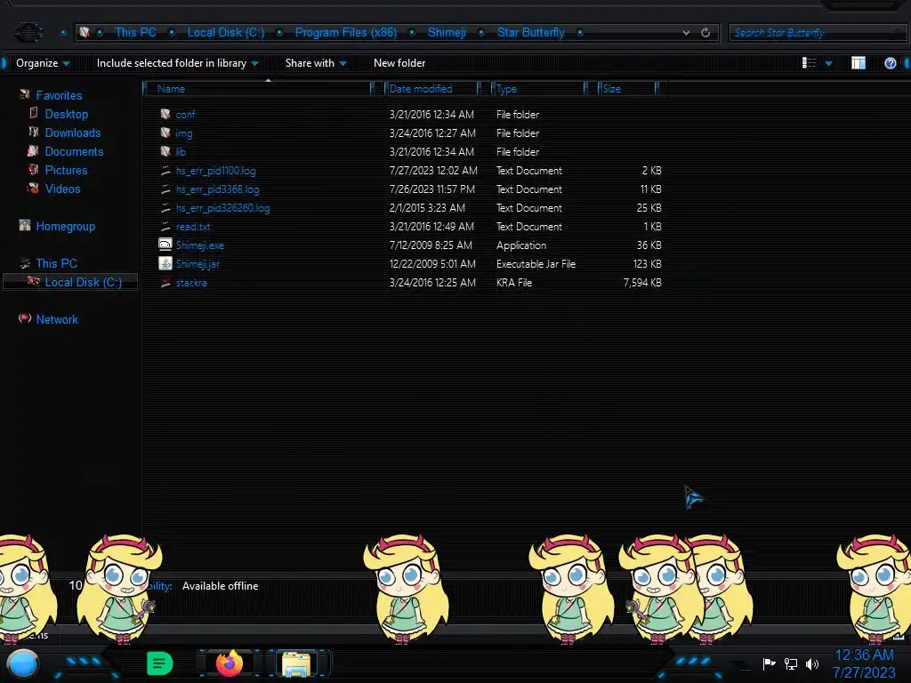Select hs_err_pid1100.log file name
911x683 pixels.
[x=215, y=171]
